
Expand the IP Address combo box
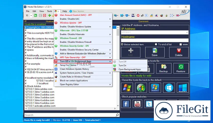187,33
